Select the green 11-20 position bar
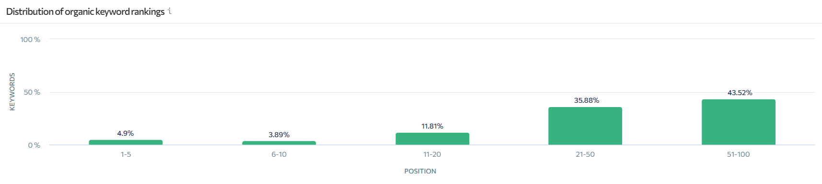 432,139
